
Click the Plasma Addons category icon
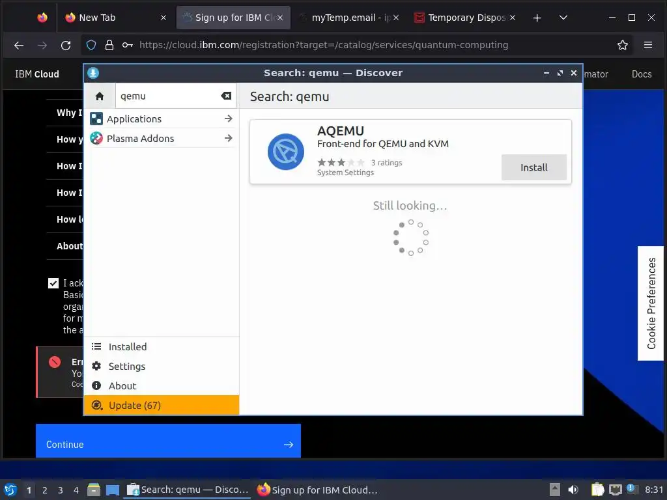pyautogui.click(x=96, y=138)
